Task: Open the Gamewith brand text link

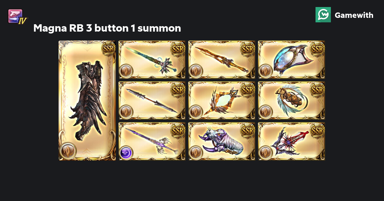Action: pyautogui.click(x=354, y=15)
